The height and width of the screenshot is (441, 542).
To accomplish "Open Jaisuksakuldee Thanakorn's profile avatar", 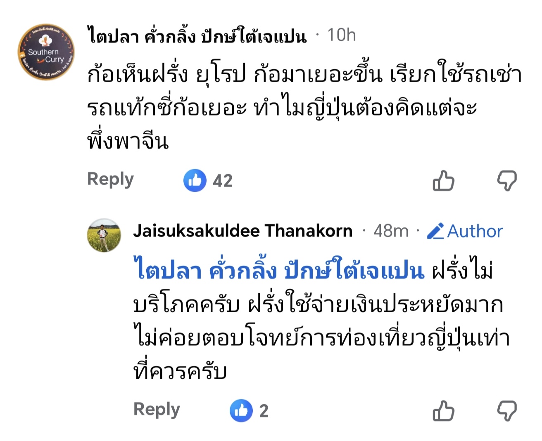I will point(104,235).
